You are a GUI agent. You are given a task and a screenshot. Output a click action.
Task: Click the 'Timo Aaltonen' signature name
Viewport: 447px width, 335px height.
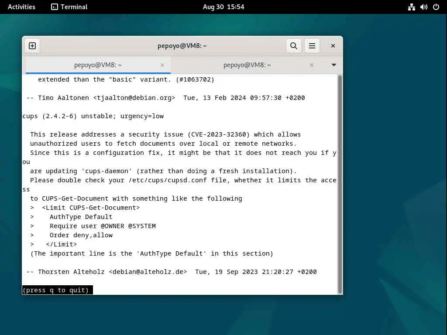tap(63, 98)
